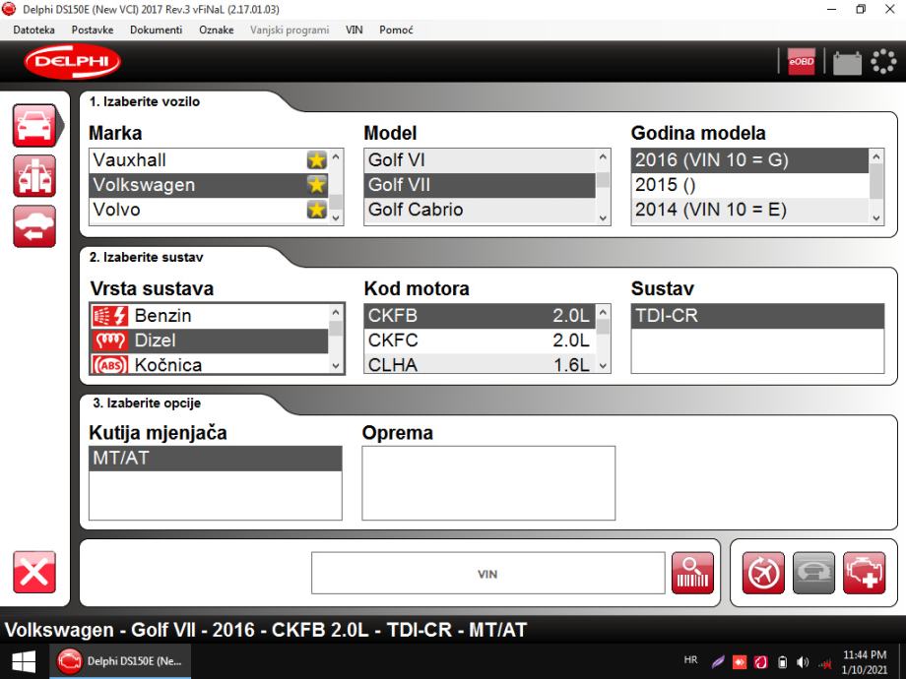
Task: Click the VIN barcode search icon
Action: click(692, 574)
